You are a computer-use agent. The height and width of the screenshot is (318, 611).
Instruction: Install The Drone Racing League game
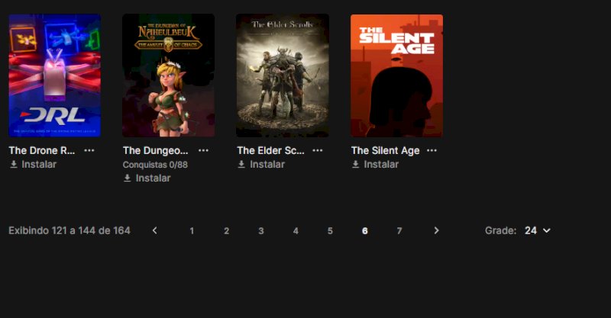[x=33, y=164]
